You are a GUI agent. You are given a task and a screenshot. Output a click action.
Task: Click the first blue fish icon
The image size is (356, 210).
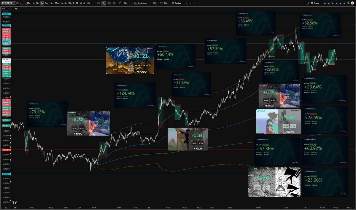click(x=325, y=3)
